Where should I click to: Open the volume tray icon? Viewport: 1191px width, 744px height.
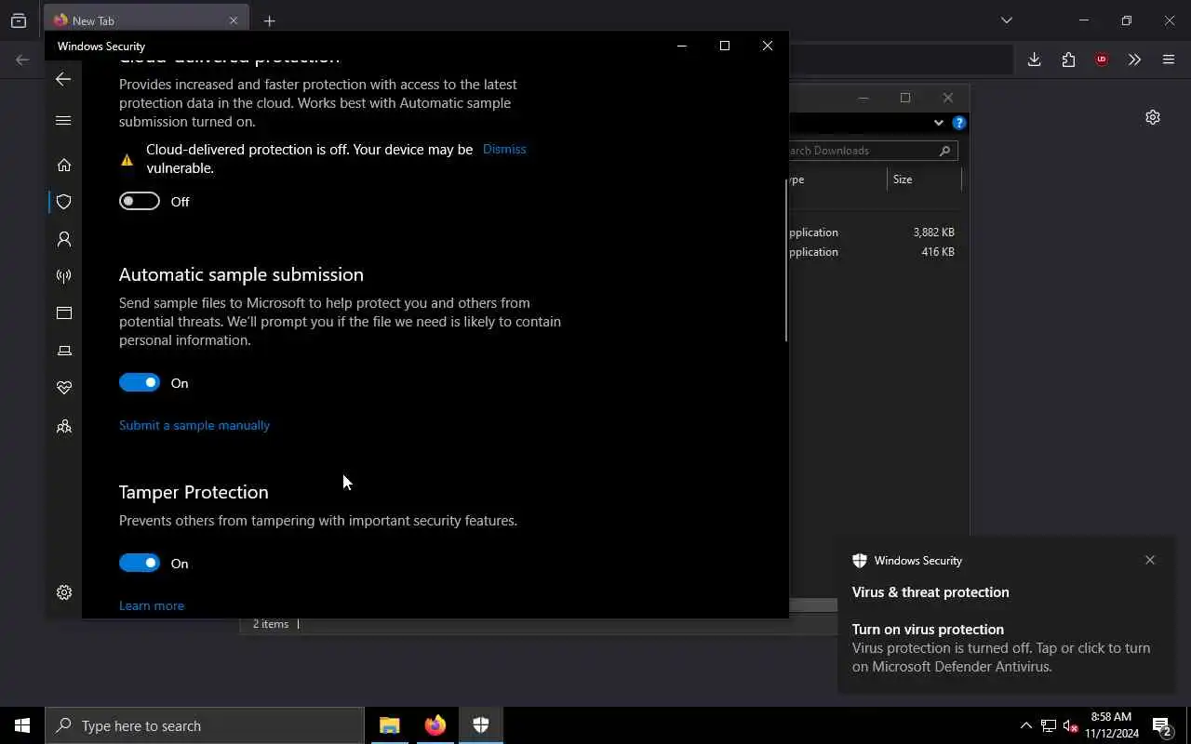point(1070,725)
